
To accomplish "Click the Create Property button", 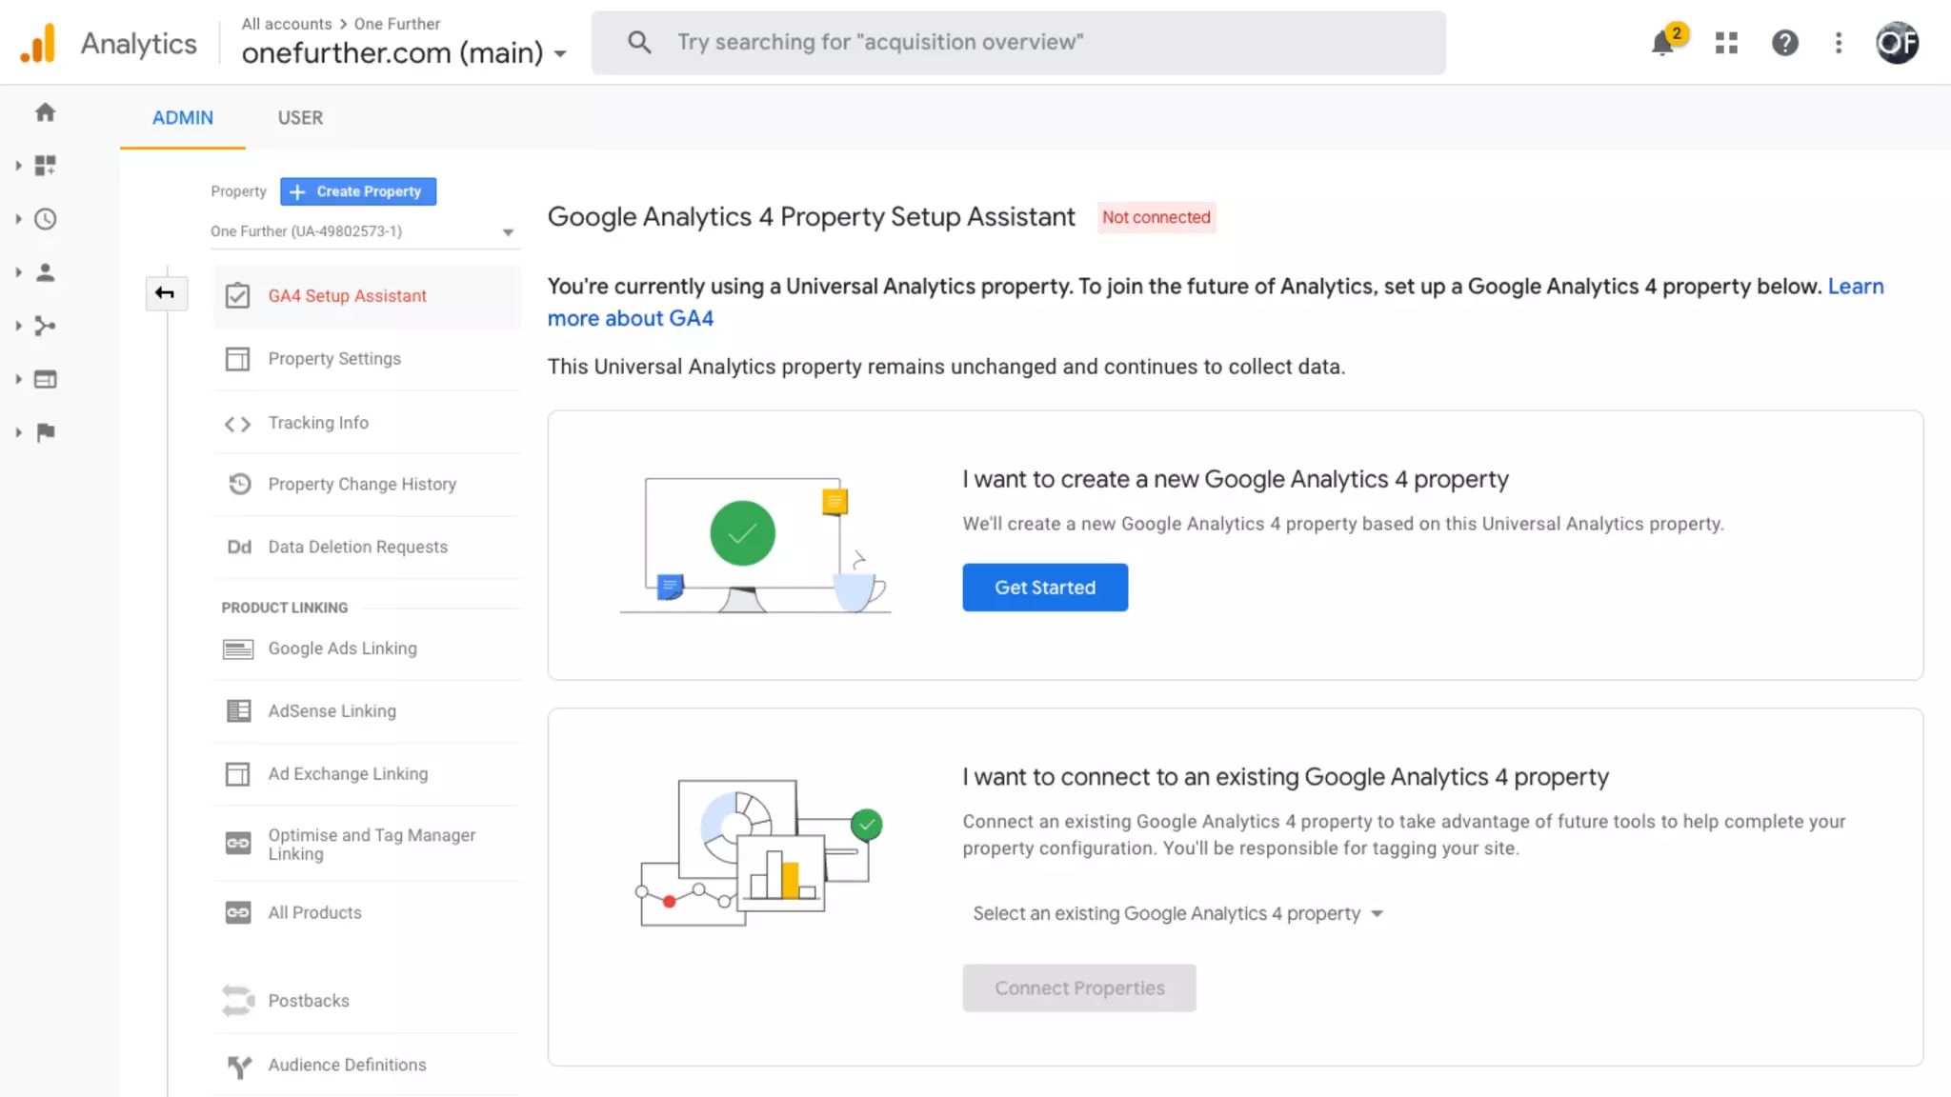I will pyautogui.click(x=358, y=191).
